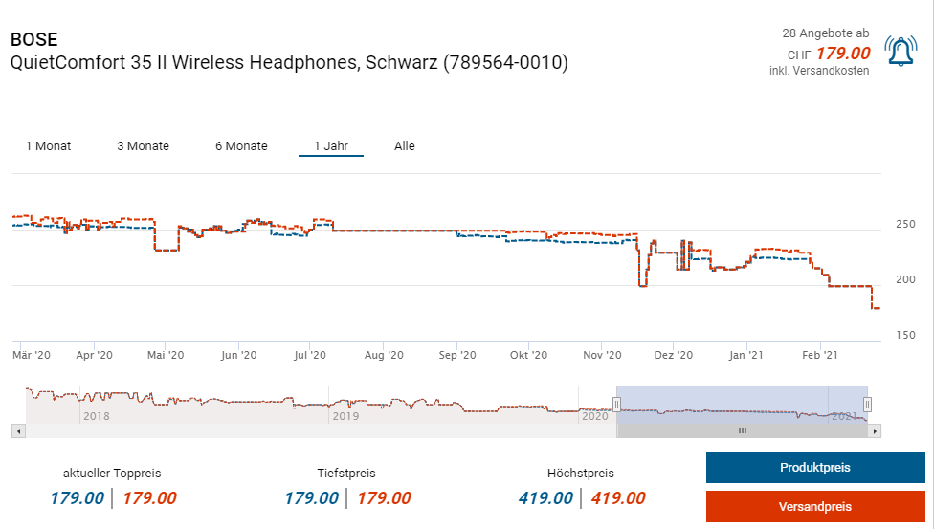Toggle the Produktpreis series button
This screenshot has width=934, height=529.
pos(815,468)
